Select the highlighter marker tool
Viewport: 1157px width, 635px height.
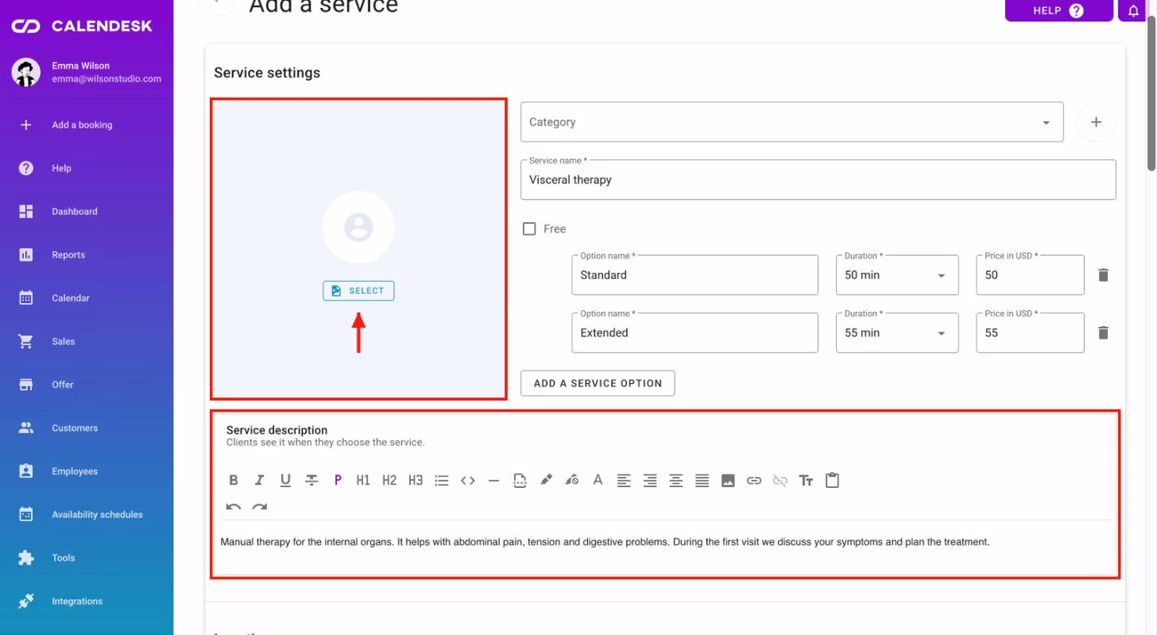[546, 481]
